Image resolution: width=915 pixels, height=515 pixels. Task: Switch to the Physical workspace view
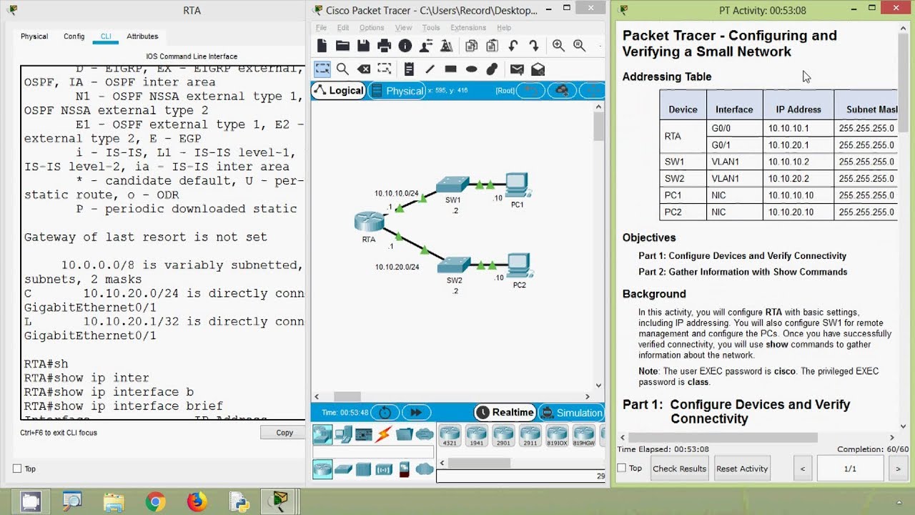(x=397, y=91)
